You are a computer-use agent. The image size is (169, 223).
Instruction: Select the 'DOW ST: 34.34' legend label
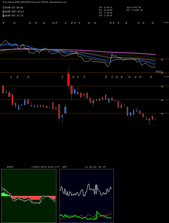coord(14,7)
